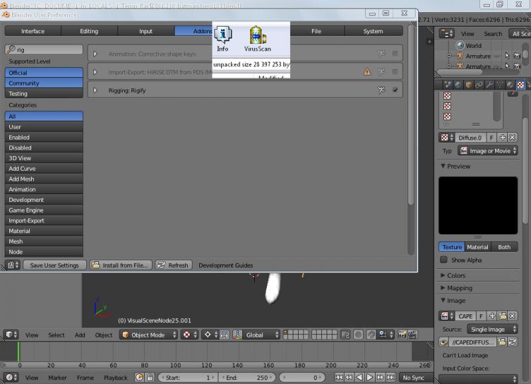Switch to the System tab

point(373,31)
